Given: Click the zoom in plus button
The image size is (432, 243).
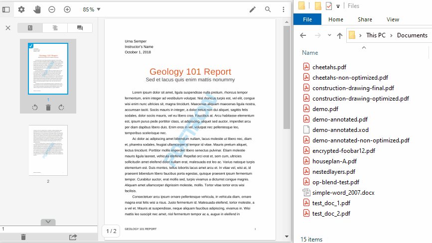Looking at the screenshot, I should coord(67,9).
